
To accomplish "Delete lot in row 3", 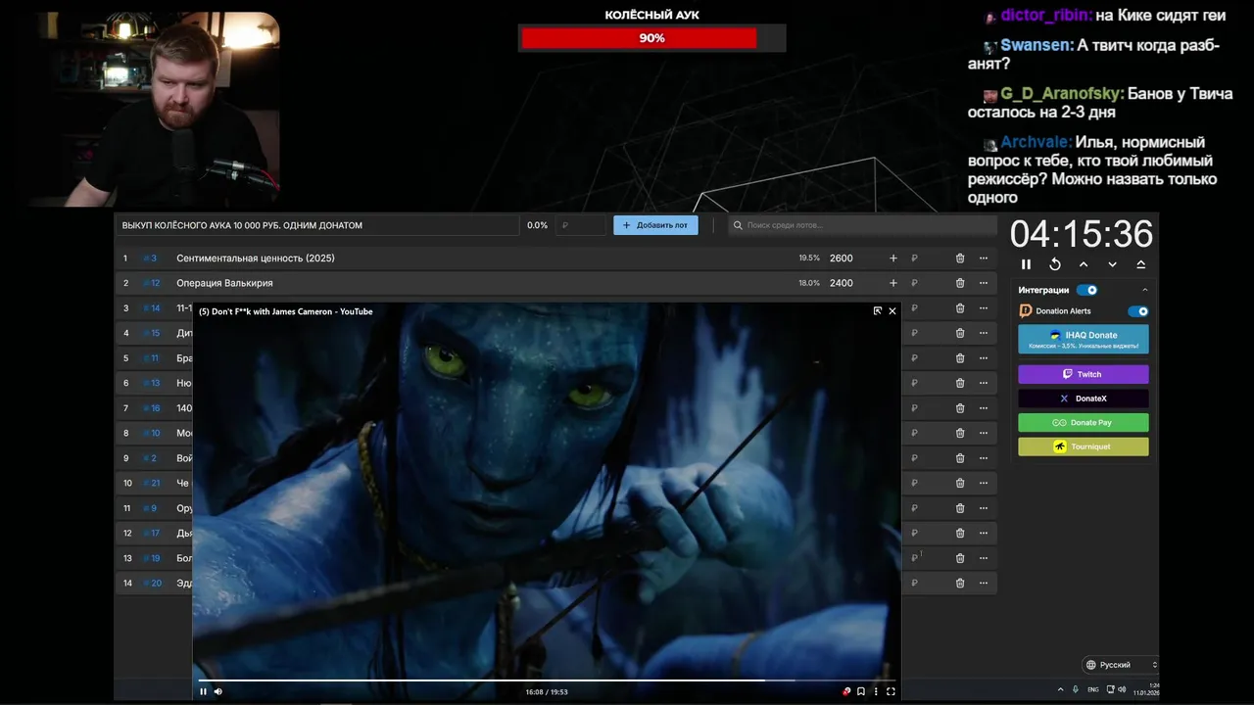I will tap(960, 308).
